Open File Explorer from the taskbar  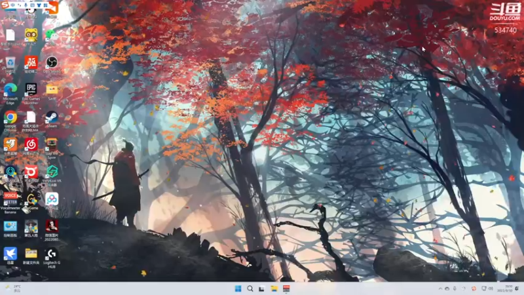point(274,288)
